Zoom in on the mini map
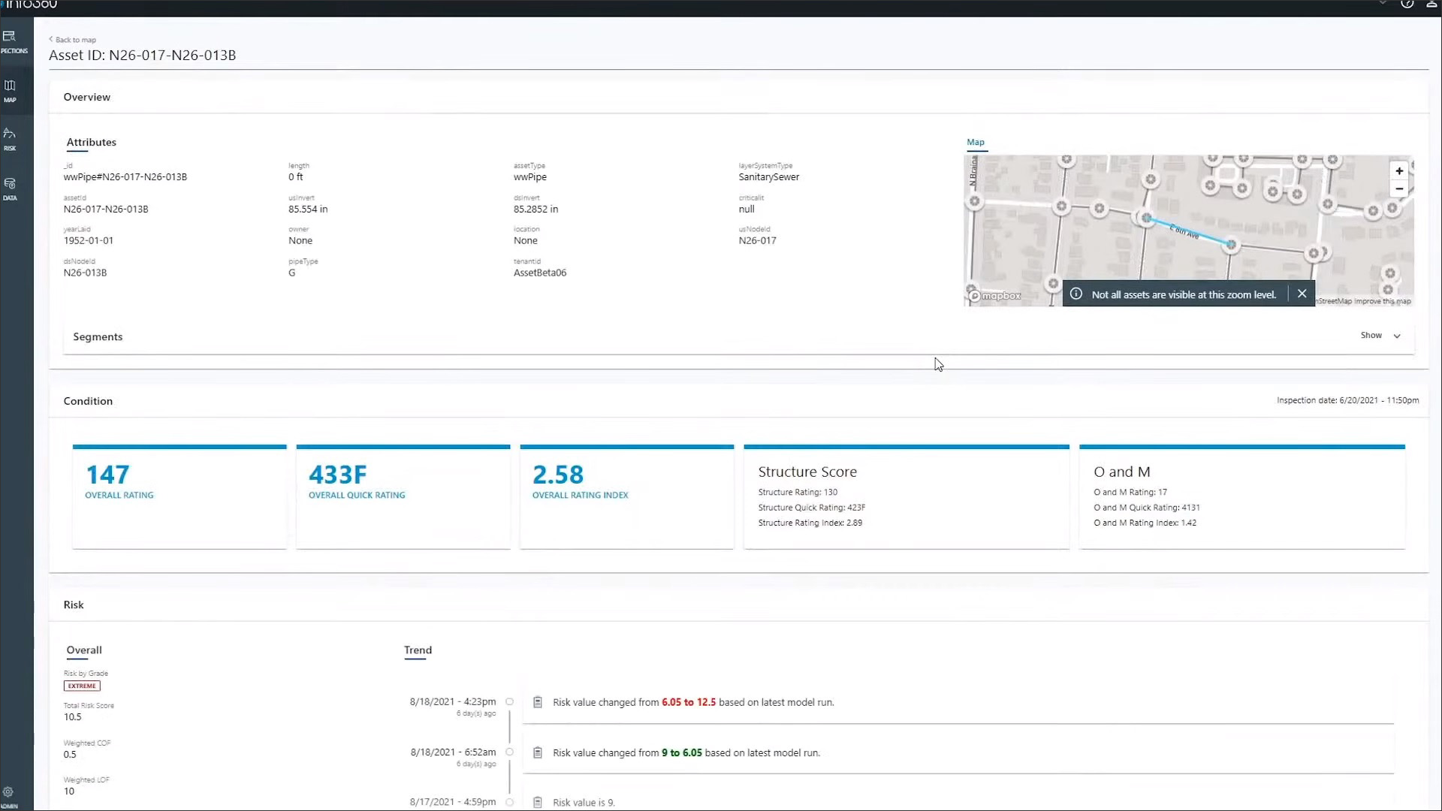 (x=1399, y=171)
